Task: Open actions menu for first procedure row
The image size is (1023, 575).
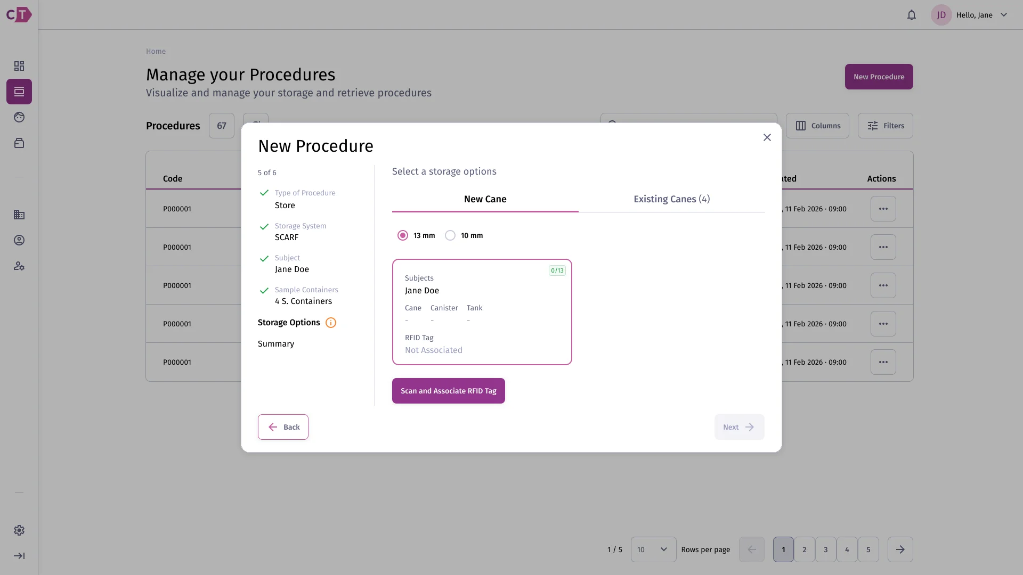Action: coord(883,209)
